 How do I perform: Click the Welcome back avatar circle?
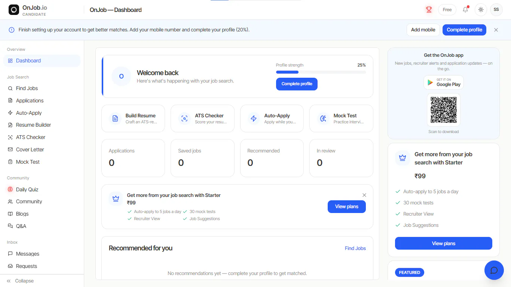pyautogui.click(x=121, y=76)
